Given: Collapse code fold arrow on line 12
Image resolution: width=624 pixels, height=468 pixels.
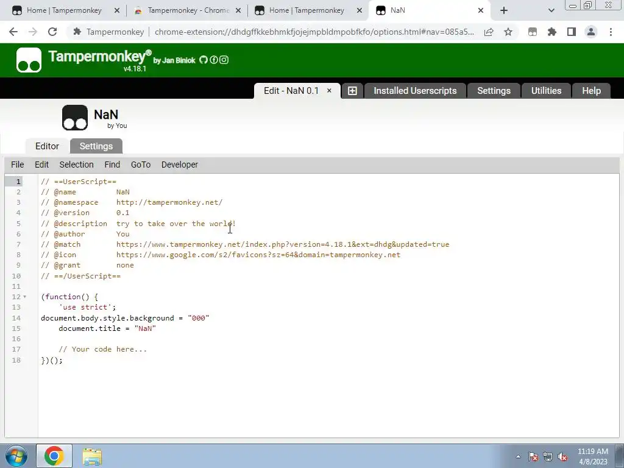Looking at the screenshot, I should tap(24, 297).
